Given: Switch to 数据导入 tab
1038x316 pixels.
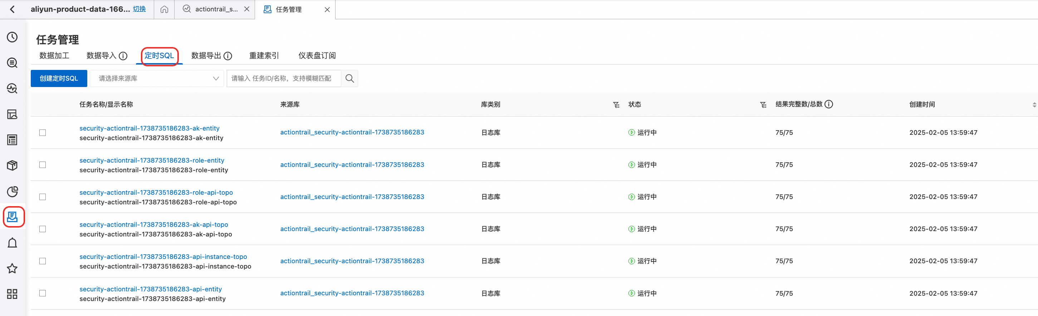Looking at the screenshot, I should click(102, 56).
